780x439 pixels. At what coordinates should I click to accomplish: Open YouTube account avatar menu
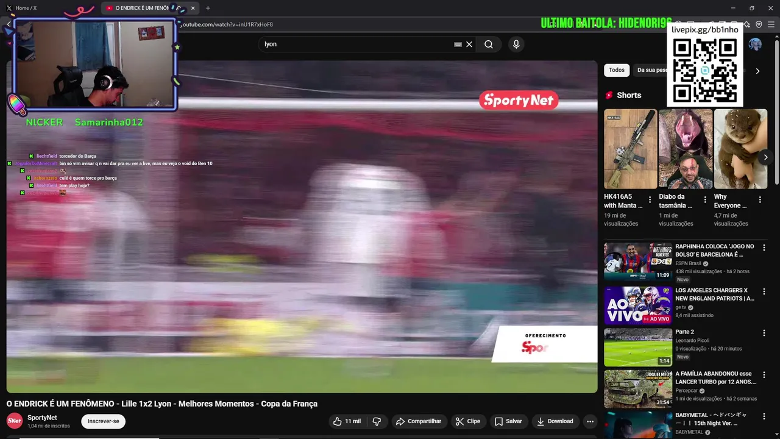755,44
